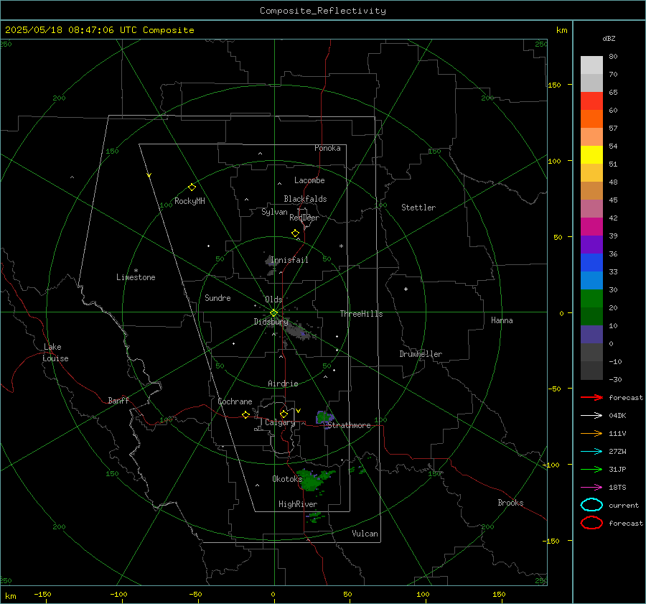Click the cyan current ellipse symbol
The image size is (646, 604).
pyautogui.click(x=591, y=505)
